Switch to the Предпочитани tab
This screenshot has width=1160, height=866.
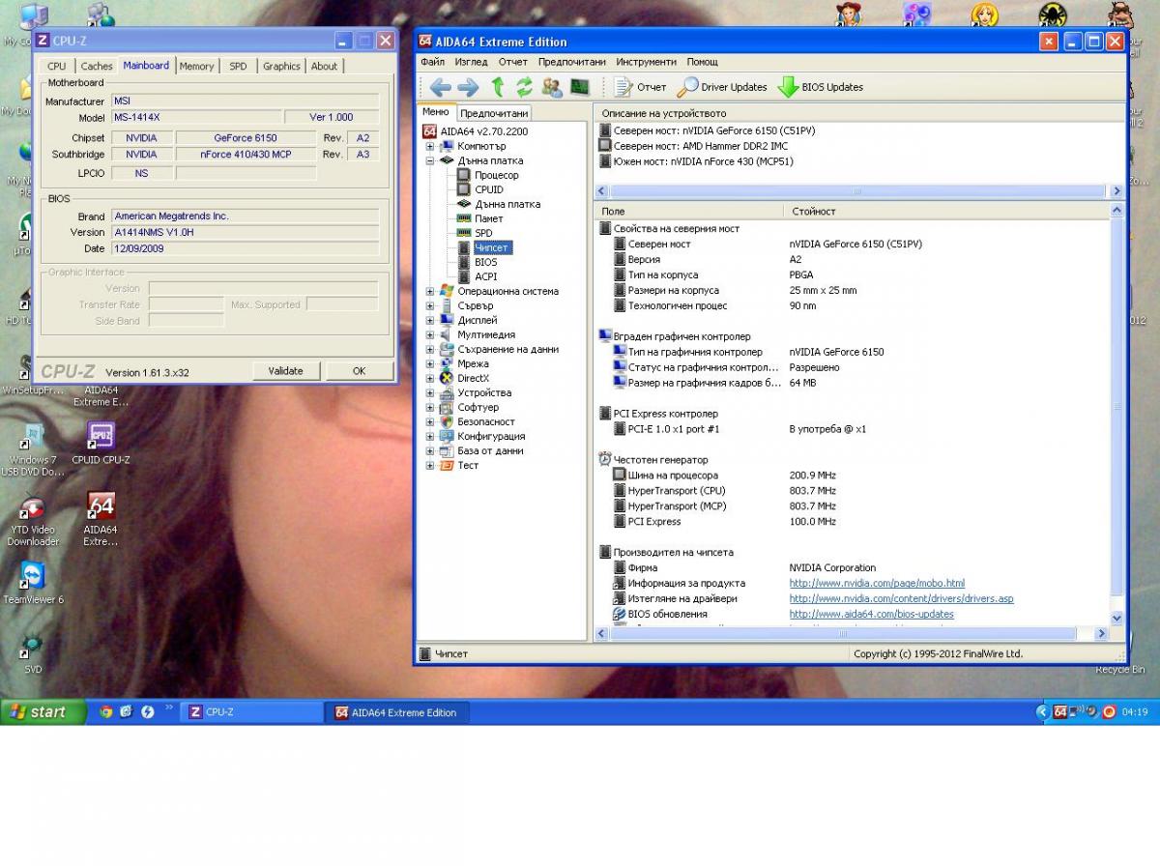tap(493, 113)
